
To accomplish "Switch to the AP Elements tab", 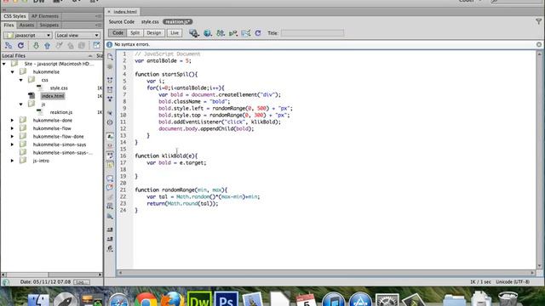I will click(45, 16).
